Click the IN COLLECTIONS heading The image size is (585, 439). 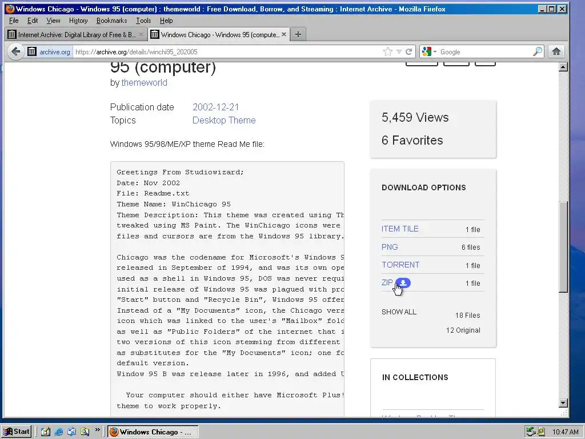(415, 377)
